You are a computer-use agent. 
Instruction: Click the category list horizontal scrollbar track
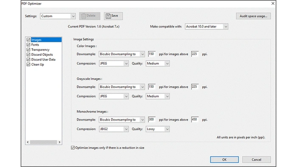click(43, 142)
